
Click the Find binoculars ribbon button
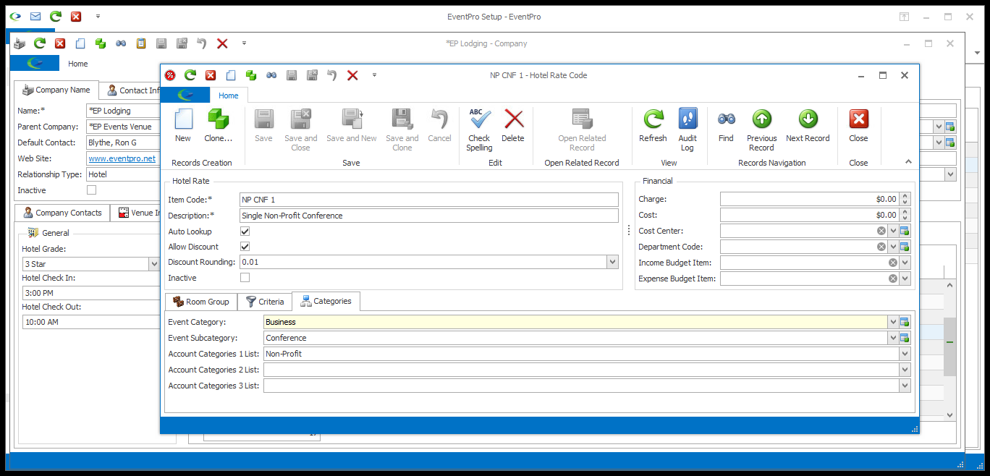(726, 126)
